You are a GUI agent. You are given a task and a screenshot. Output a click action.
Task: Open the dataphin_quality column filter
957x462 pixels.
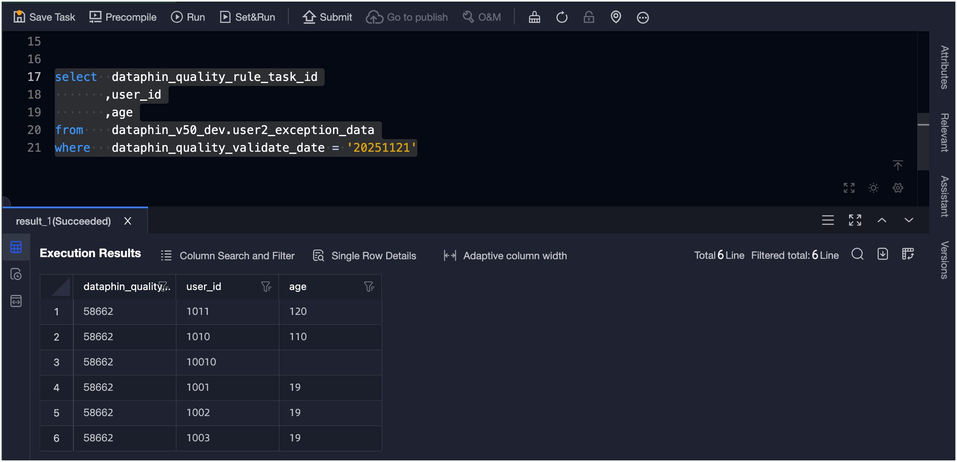coord(164,287)
